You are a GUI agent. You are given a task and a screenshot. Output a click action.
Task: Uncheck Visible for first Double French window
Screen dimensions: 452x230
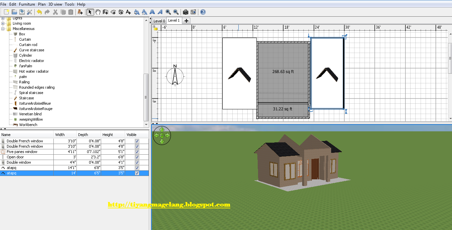tap(137, 141)
